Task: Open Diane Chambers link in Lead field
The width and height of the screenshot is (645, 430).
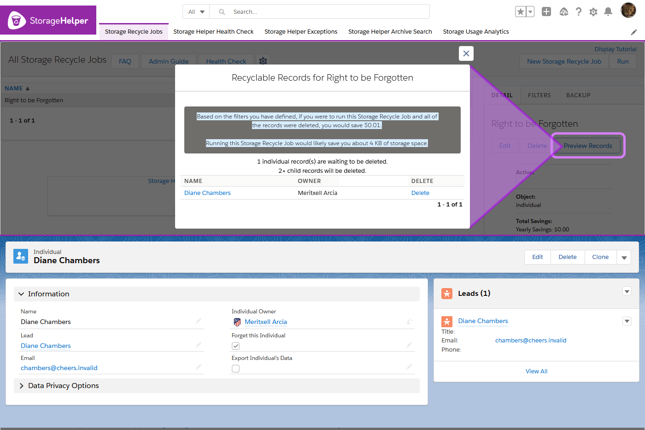Action: click(46, 346)
